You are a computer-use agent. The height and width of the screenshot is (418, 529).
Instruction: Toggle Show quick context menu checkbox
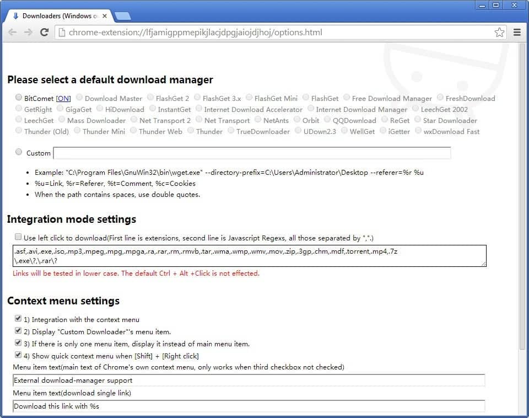tap(18, 355)
